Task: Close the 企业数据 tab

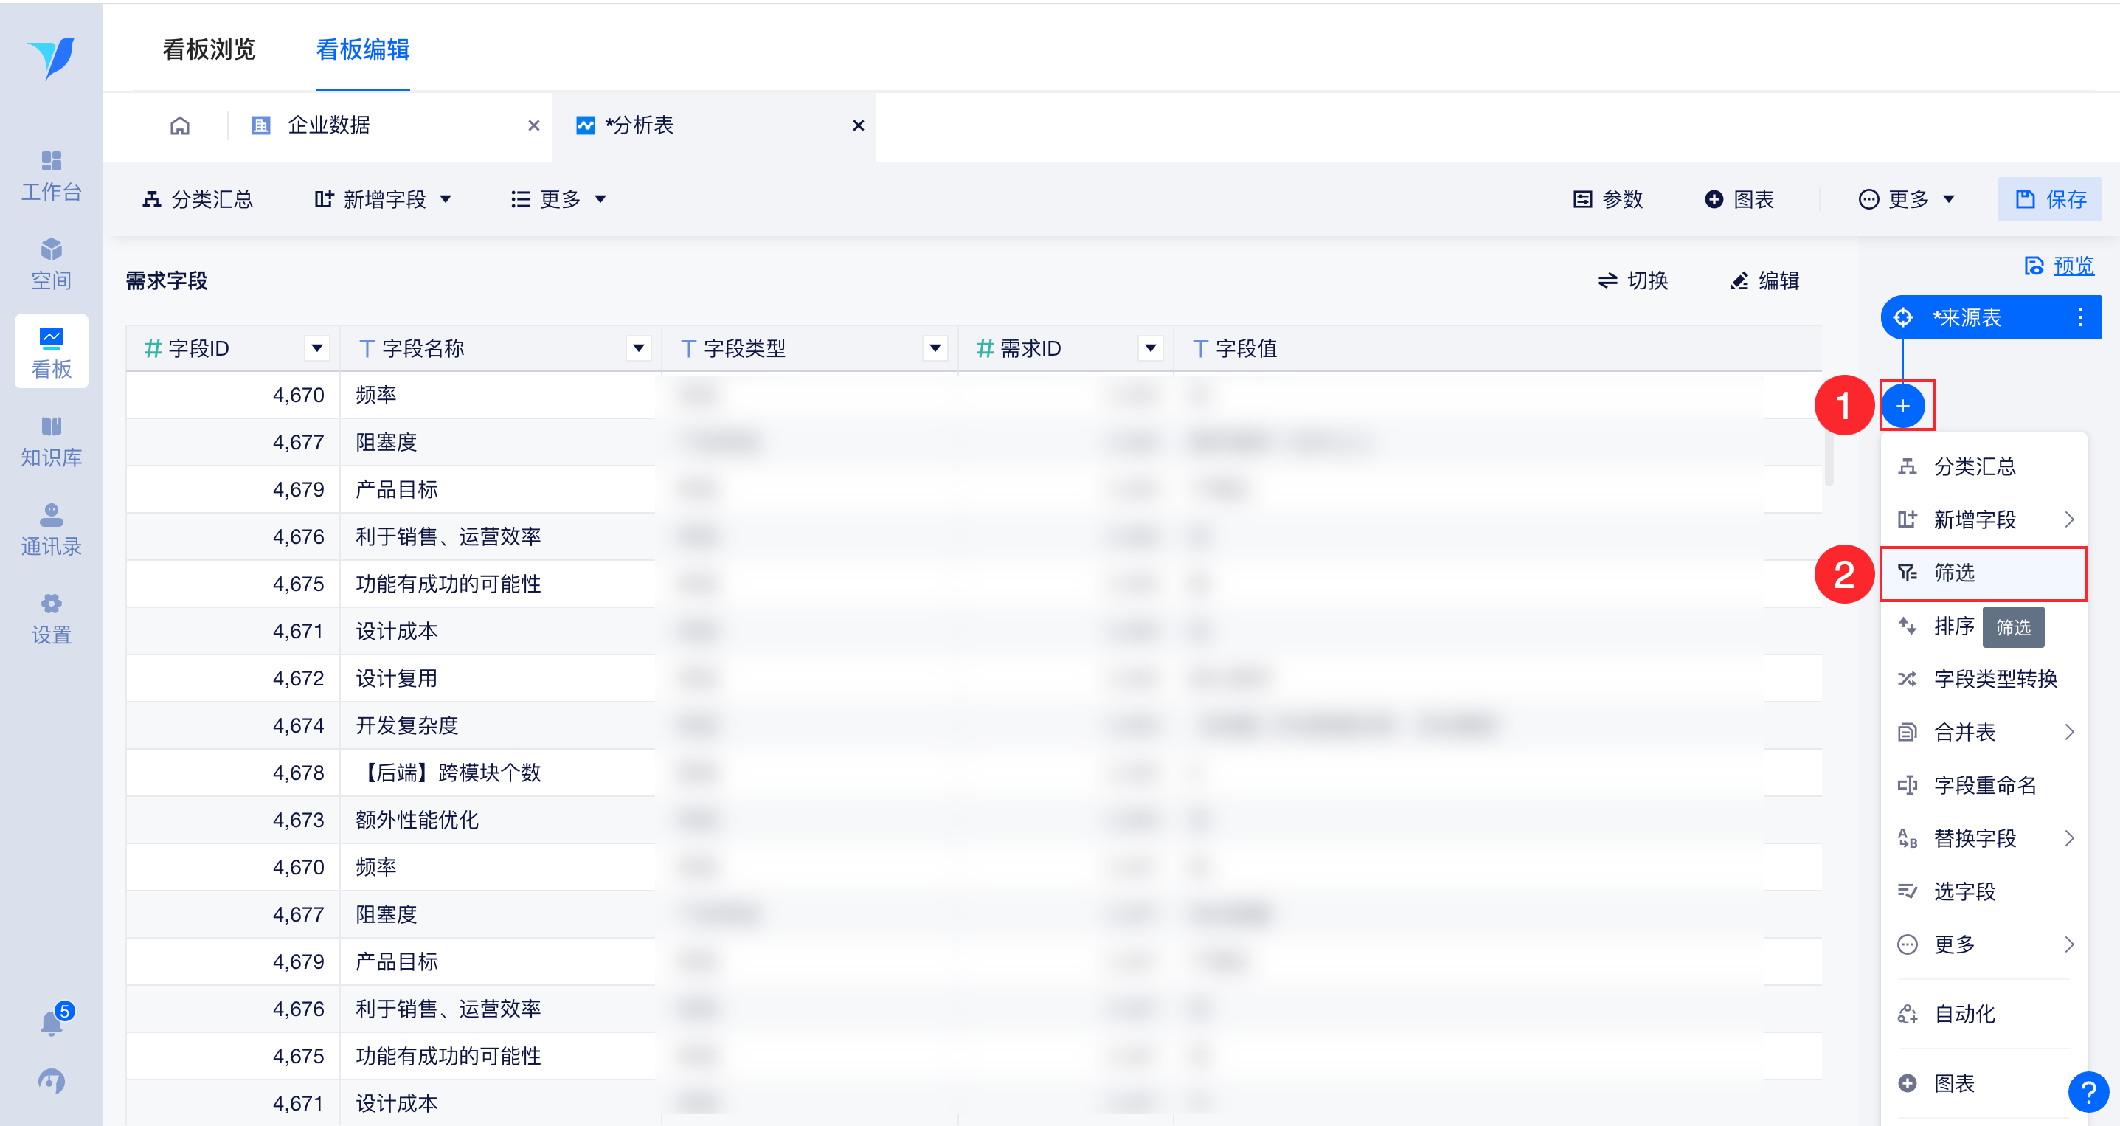Action: coord(533,125)
